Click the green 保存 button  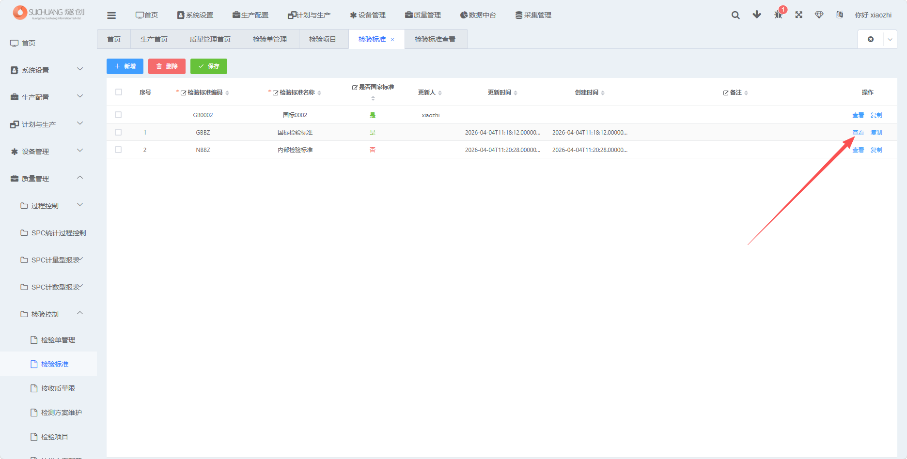pos(209,66)
